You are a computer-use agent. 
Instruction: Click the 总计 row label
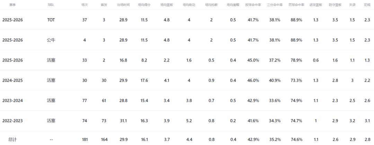pos(12,139)
